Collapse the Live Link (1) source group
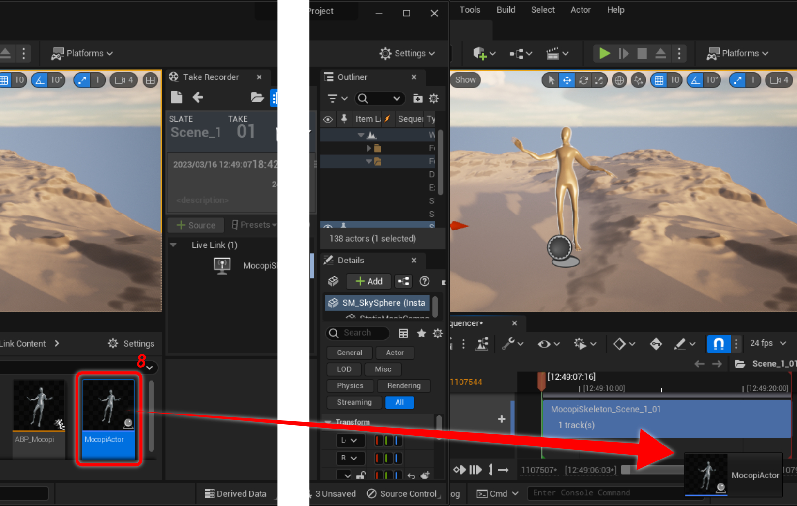 (173, 245)
